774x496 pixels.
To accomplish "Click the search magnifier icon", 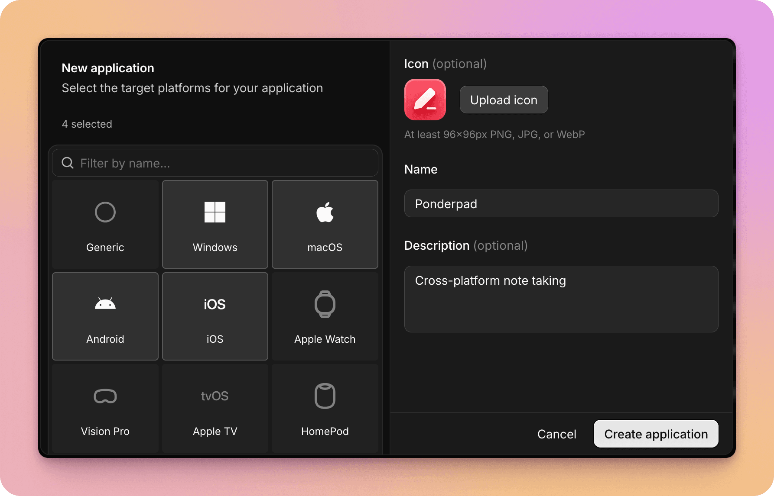I will click(x=67, y=163).
